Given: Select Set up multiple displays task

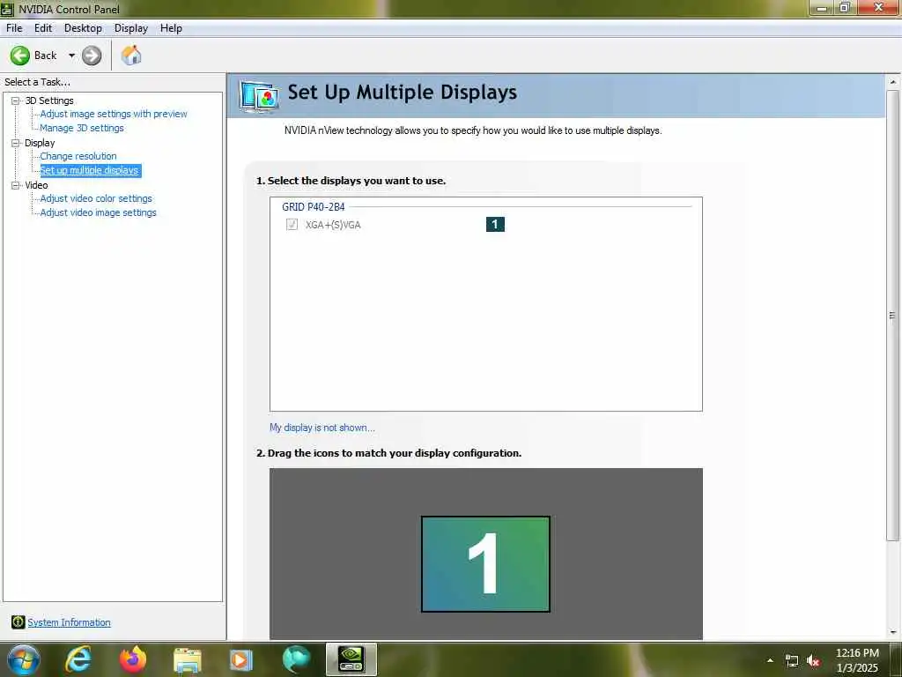Looking at the screenshot, I should point(90,170).
